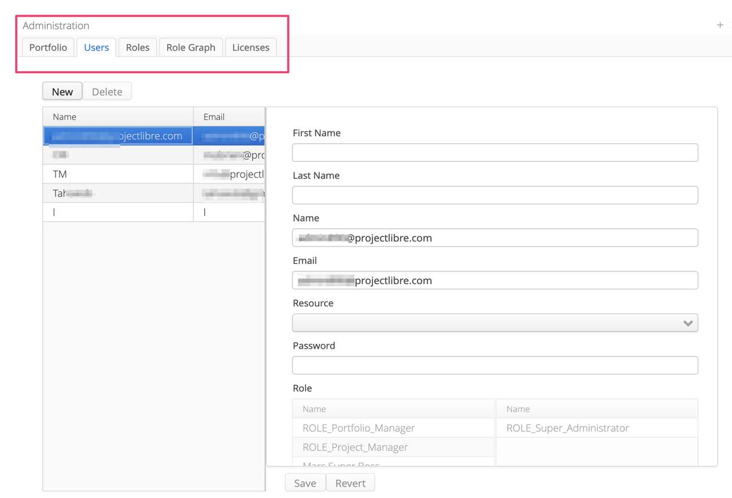Focus the Last Name input field
The width and height of the screenshot is (732, 498).
click(495, 195)
